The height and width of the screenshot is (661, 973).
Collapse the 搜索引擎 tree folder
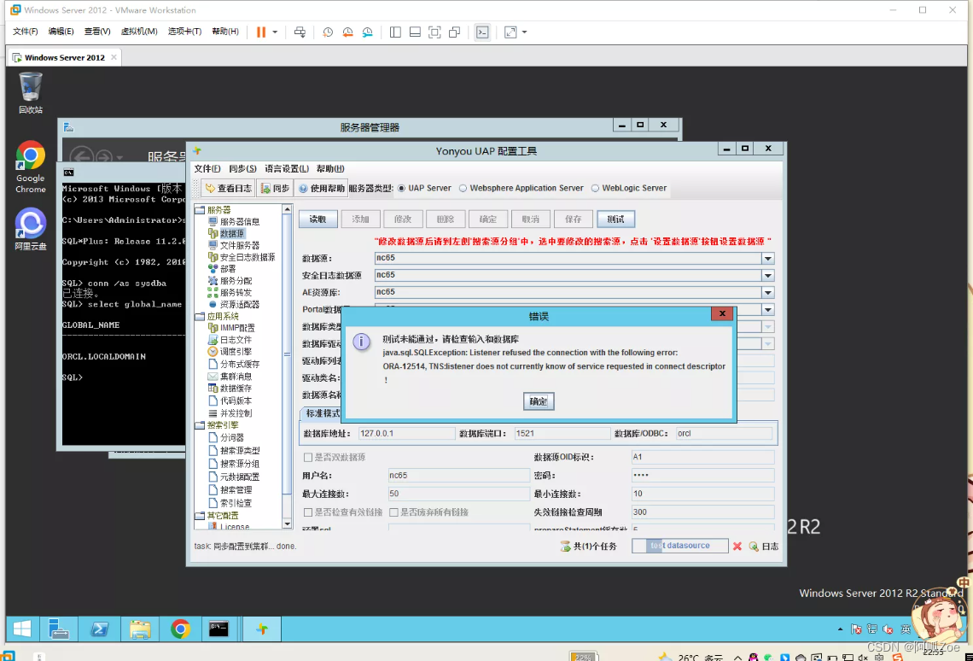click(200, 425)
